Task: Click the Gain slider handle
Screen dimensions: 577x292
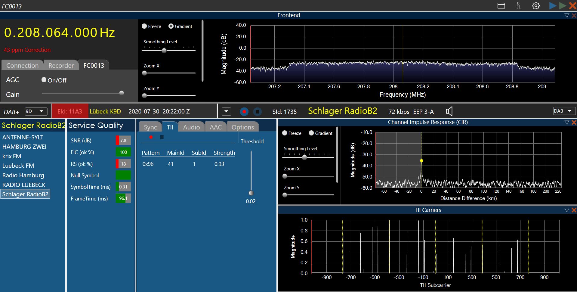Action: 122,93
